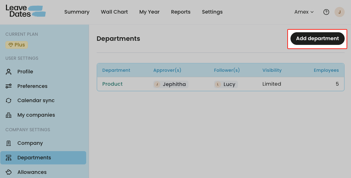Screen dimensions: 351x178
Task: Open the Settings menu item
Action: [x=212, y=12]
